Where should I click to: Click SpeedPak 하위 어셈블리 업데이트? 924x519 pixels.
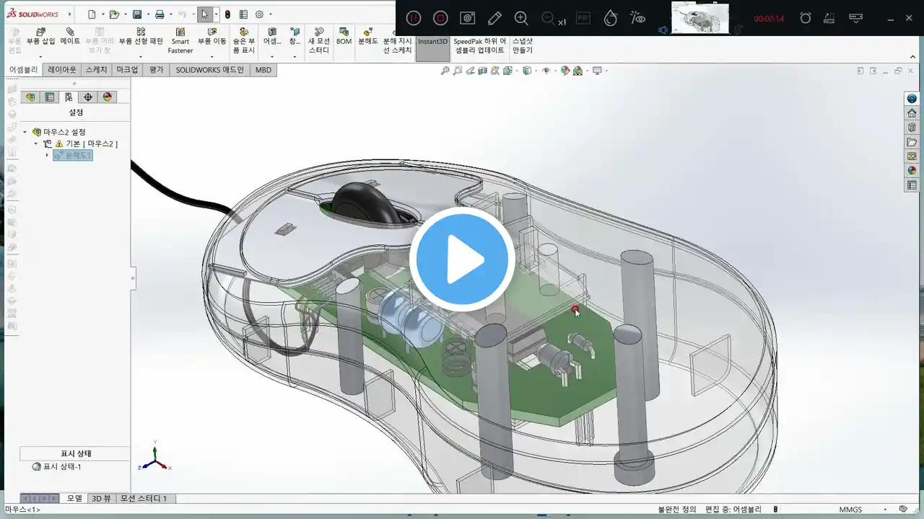[x=480, y=45]
